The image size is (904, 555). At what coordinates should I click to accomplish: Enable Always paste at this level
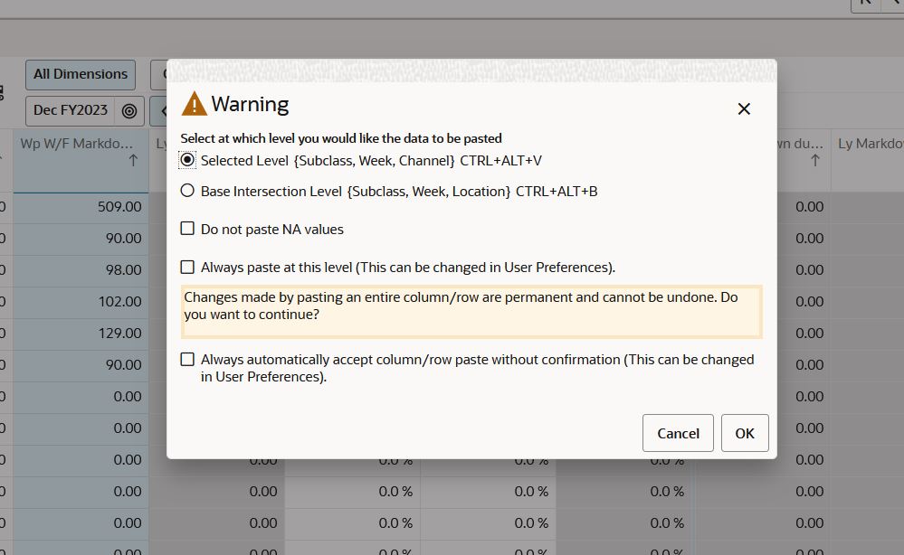(187, 267)
